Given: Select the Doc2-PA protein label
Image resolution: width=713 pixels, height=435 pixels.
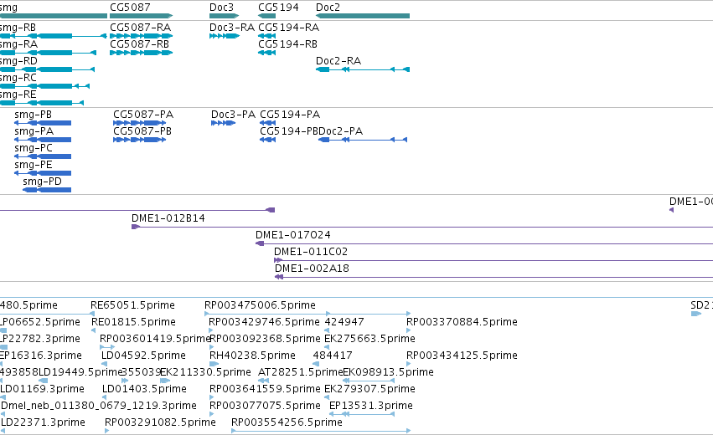Looking at the screenshot, I should (x=341, y=131).
